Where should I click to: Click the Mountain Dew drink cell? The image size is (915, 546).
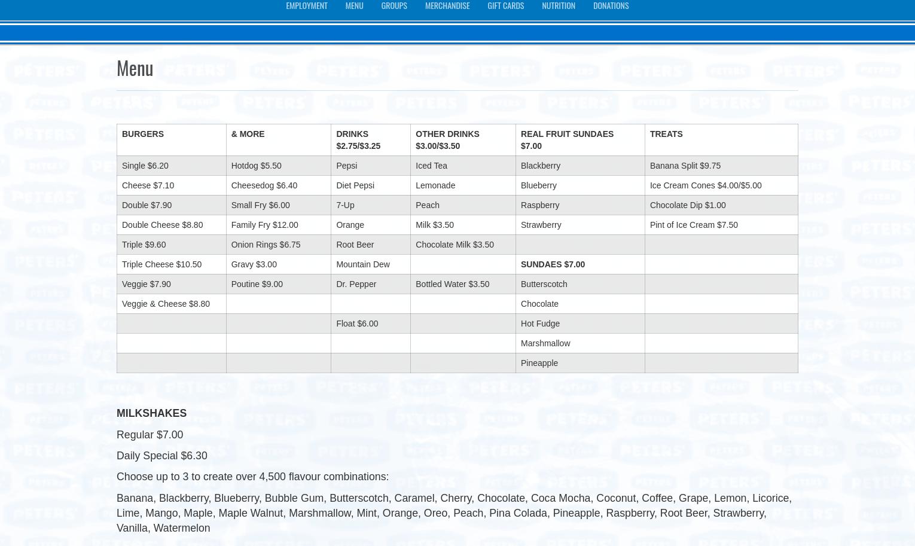[362, 264]
